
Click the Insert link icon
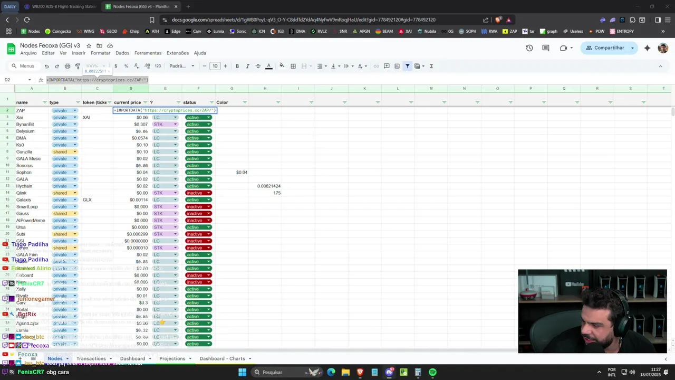[x=376, y=66]
